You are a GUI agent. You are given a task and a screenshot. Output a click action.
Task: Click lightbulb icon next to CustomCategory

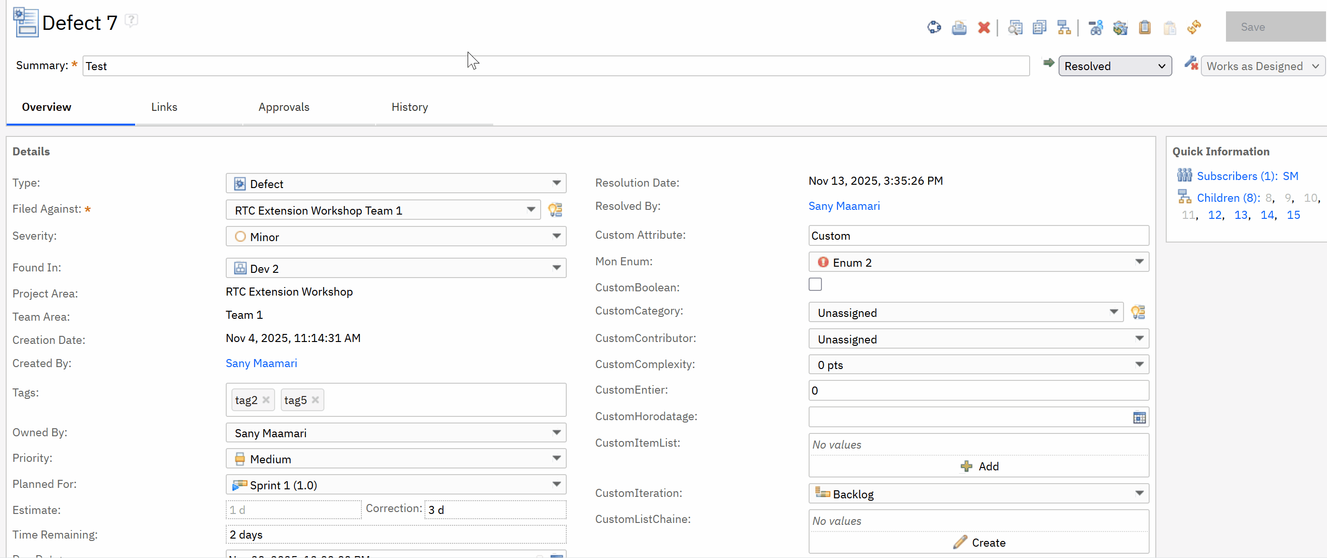point(1138,312)
